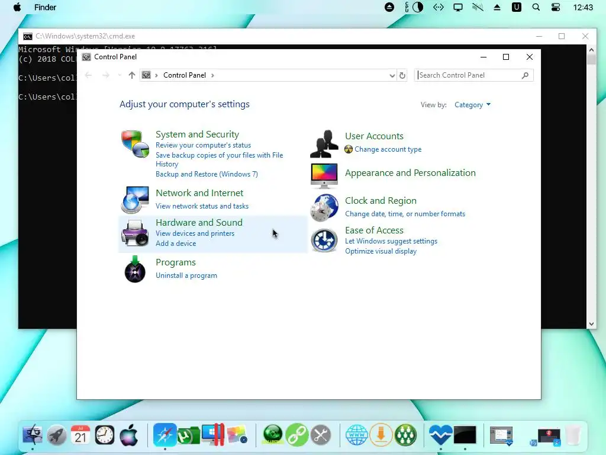
Task: Click the cmd.exe window scrollbar up arrow
Action: click(x=591, y=50)
